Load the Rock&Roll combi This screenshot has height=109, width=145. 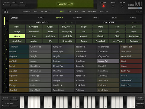pyautogui.click(x=40, y=90)
